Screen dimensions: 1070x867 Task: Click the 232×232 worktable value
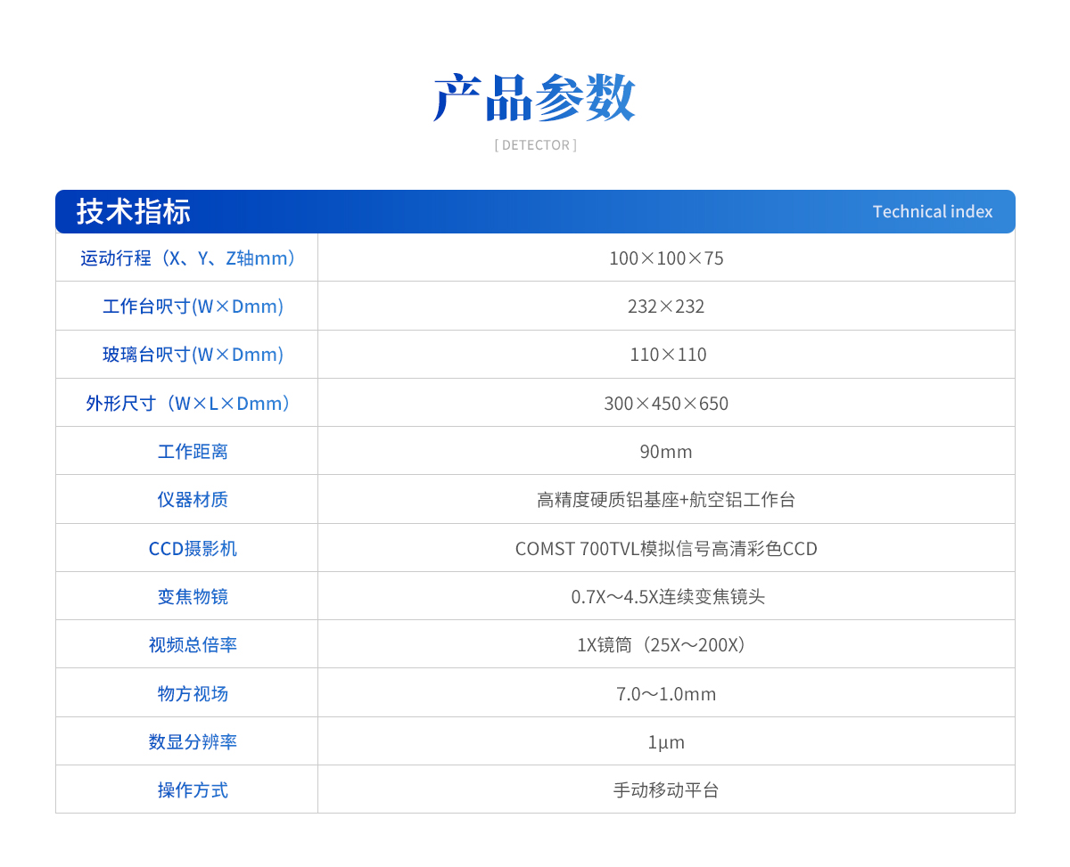(x=666, y=307)
